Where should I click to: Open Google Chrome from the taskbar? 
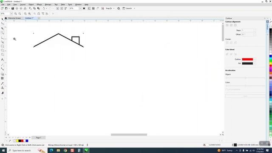click(x=65, y=150)
